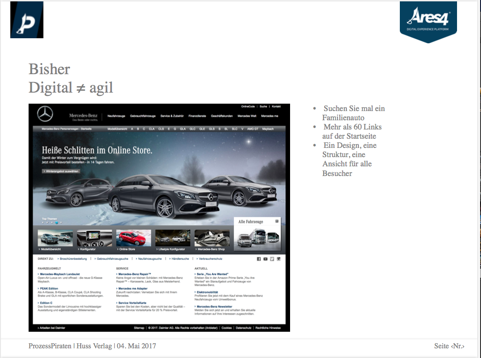Click Mercedes-Benz Personenwagen - Startseite breadcrumb

(x=66, y=129)
